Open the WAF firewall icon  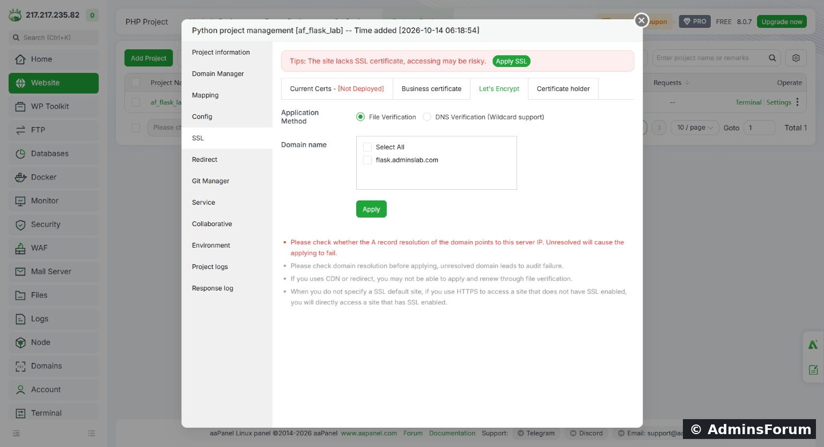click(x=20, y=248)
